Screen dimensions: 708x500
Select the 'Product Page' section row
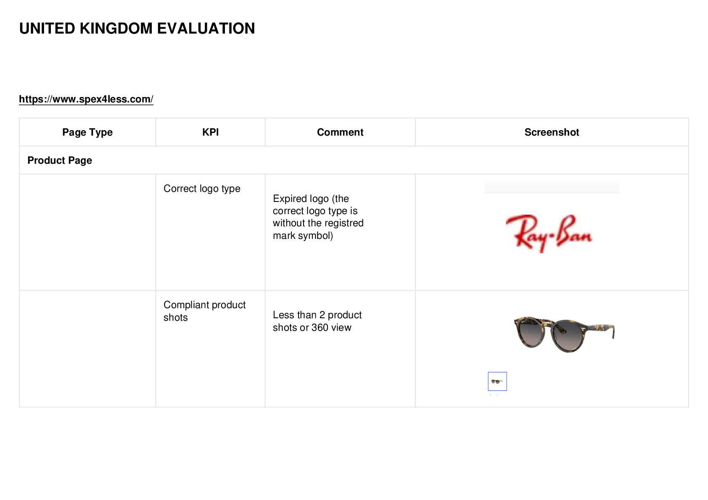click(x=354, y=160)
